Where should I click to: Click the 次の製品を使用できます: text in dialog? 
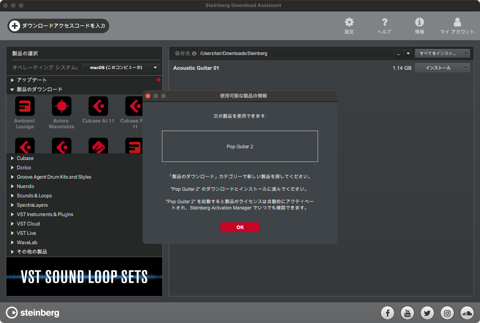coord(240,116)
